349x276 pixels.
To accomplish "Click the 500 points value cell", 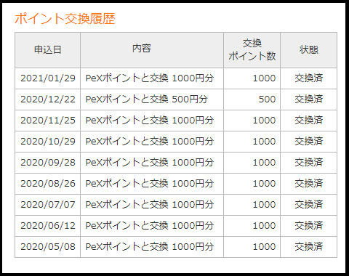I will coord(252,100).
